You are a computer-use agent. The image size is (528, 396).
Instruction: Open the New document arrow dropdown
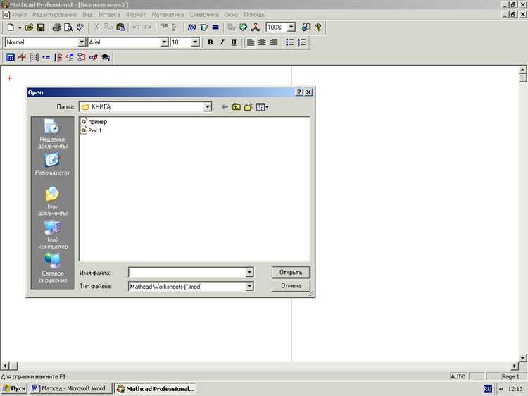20,27
